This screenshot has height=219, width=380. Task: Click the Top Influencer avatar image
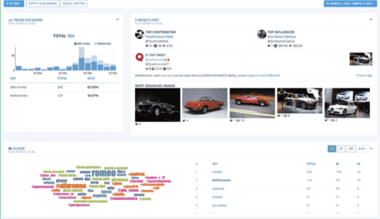(262, 34)
